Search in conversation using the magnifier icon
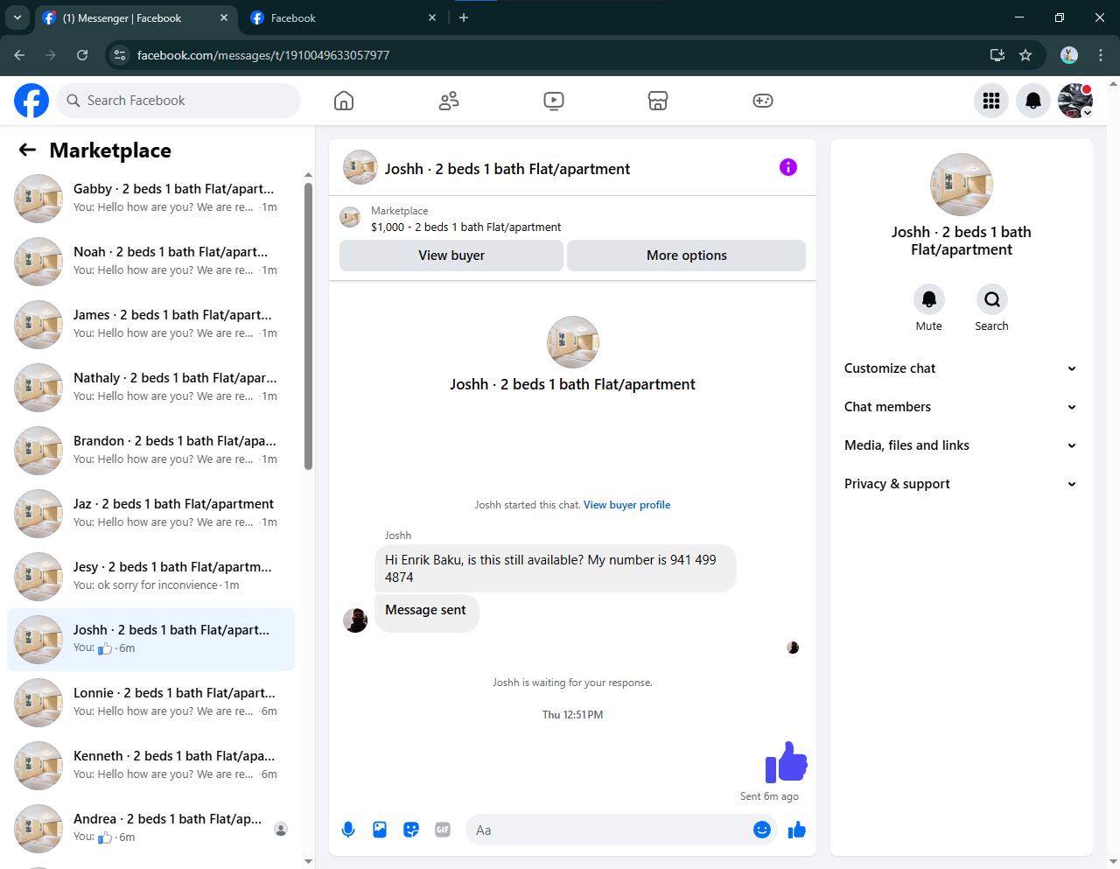The image size is (1120, 869). tap(992, 299)
